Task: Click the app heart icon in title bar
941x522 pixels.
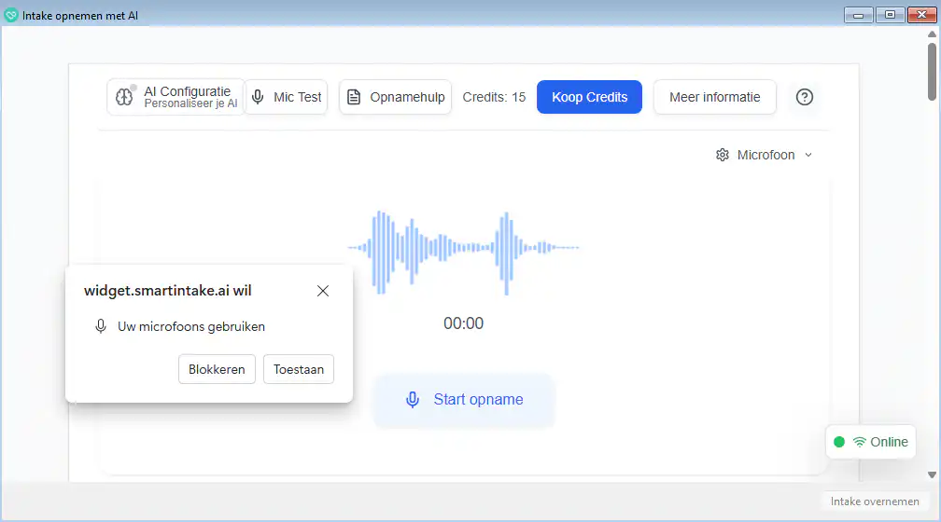Action: click(11, 14)
